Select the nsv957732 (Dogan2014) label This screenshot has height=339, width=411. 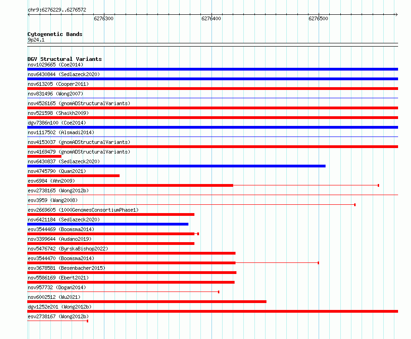(57, 287)
